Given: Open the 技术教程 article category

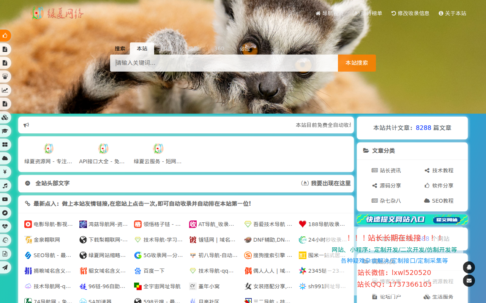Looking at the screenshot, I should click(x=439, y=170).
